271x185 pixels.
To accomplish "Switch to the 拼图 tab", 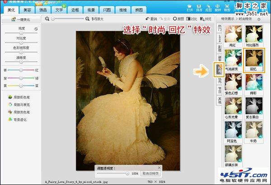I will [x=139, y=10].
